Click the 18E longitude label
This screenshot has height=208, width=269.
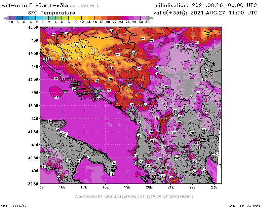(106, 187)
